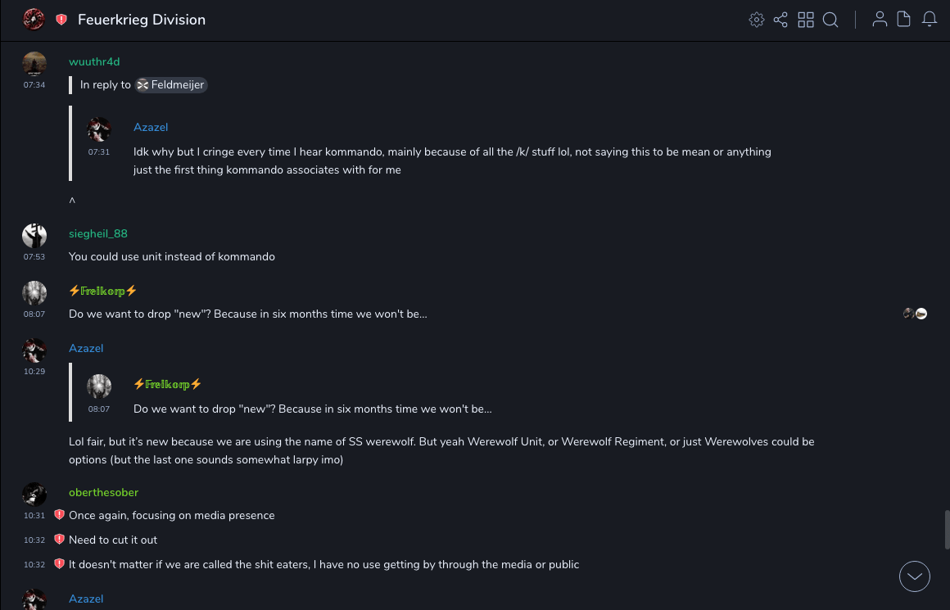Image resolution: width=950 pixels, height=610 pixels.
Task: Open wuuthr4d user name link
Action: pyautogui.click(x=94, y=62)
